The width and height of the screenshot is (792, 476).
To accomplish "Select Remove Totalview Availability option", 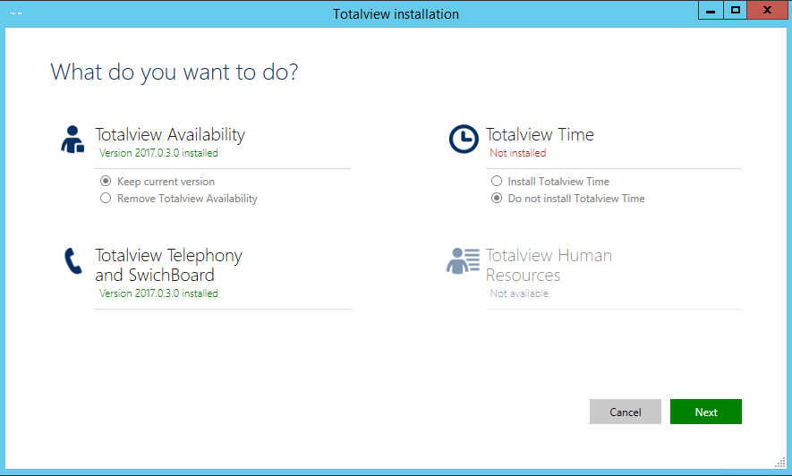I will tap(106, 198).
